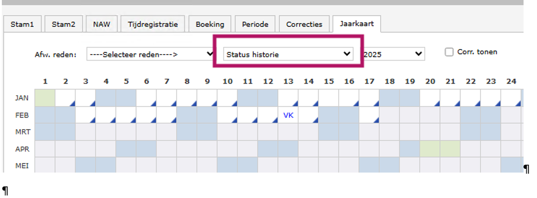Select the blue FEB 1 cell
This screenshot has width=537, height=198.
(x=45, y=115)
